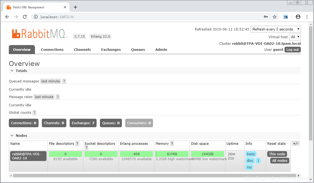Click the Consumers: 0 count button
The height and width of the screenshot is (183, 314).
point(139,123)
